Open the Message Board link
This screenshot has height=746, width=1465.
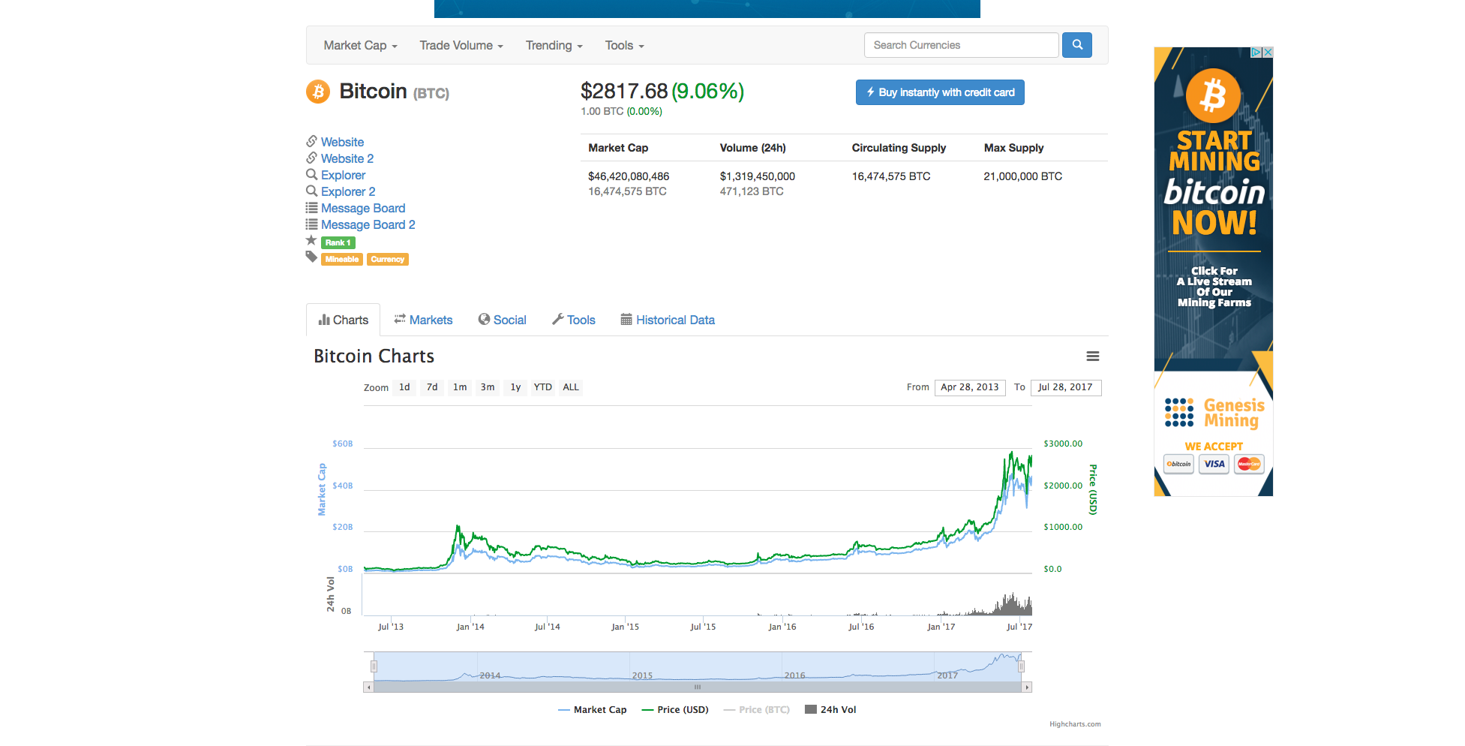point(363,208)
